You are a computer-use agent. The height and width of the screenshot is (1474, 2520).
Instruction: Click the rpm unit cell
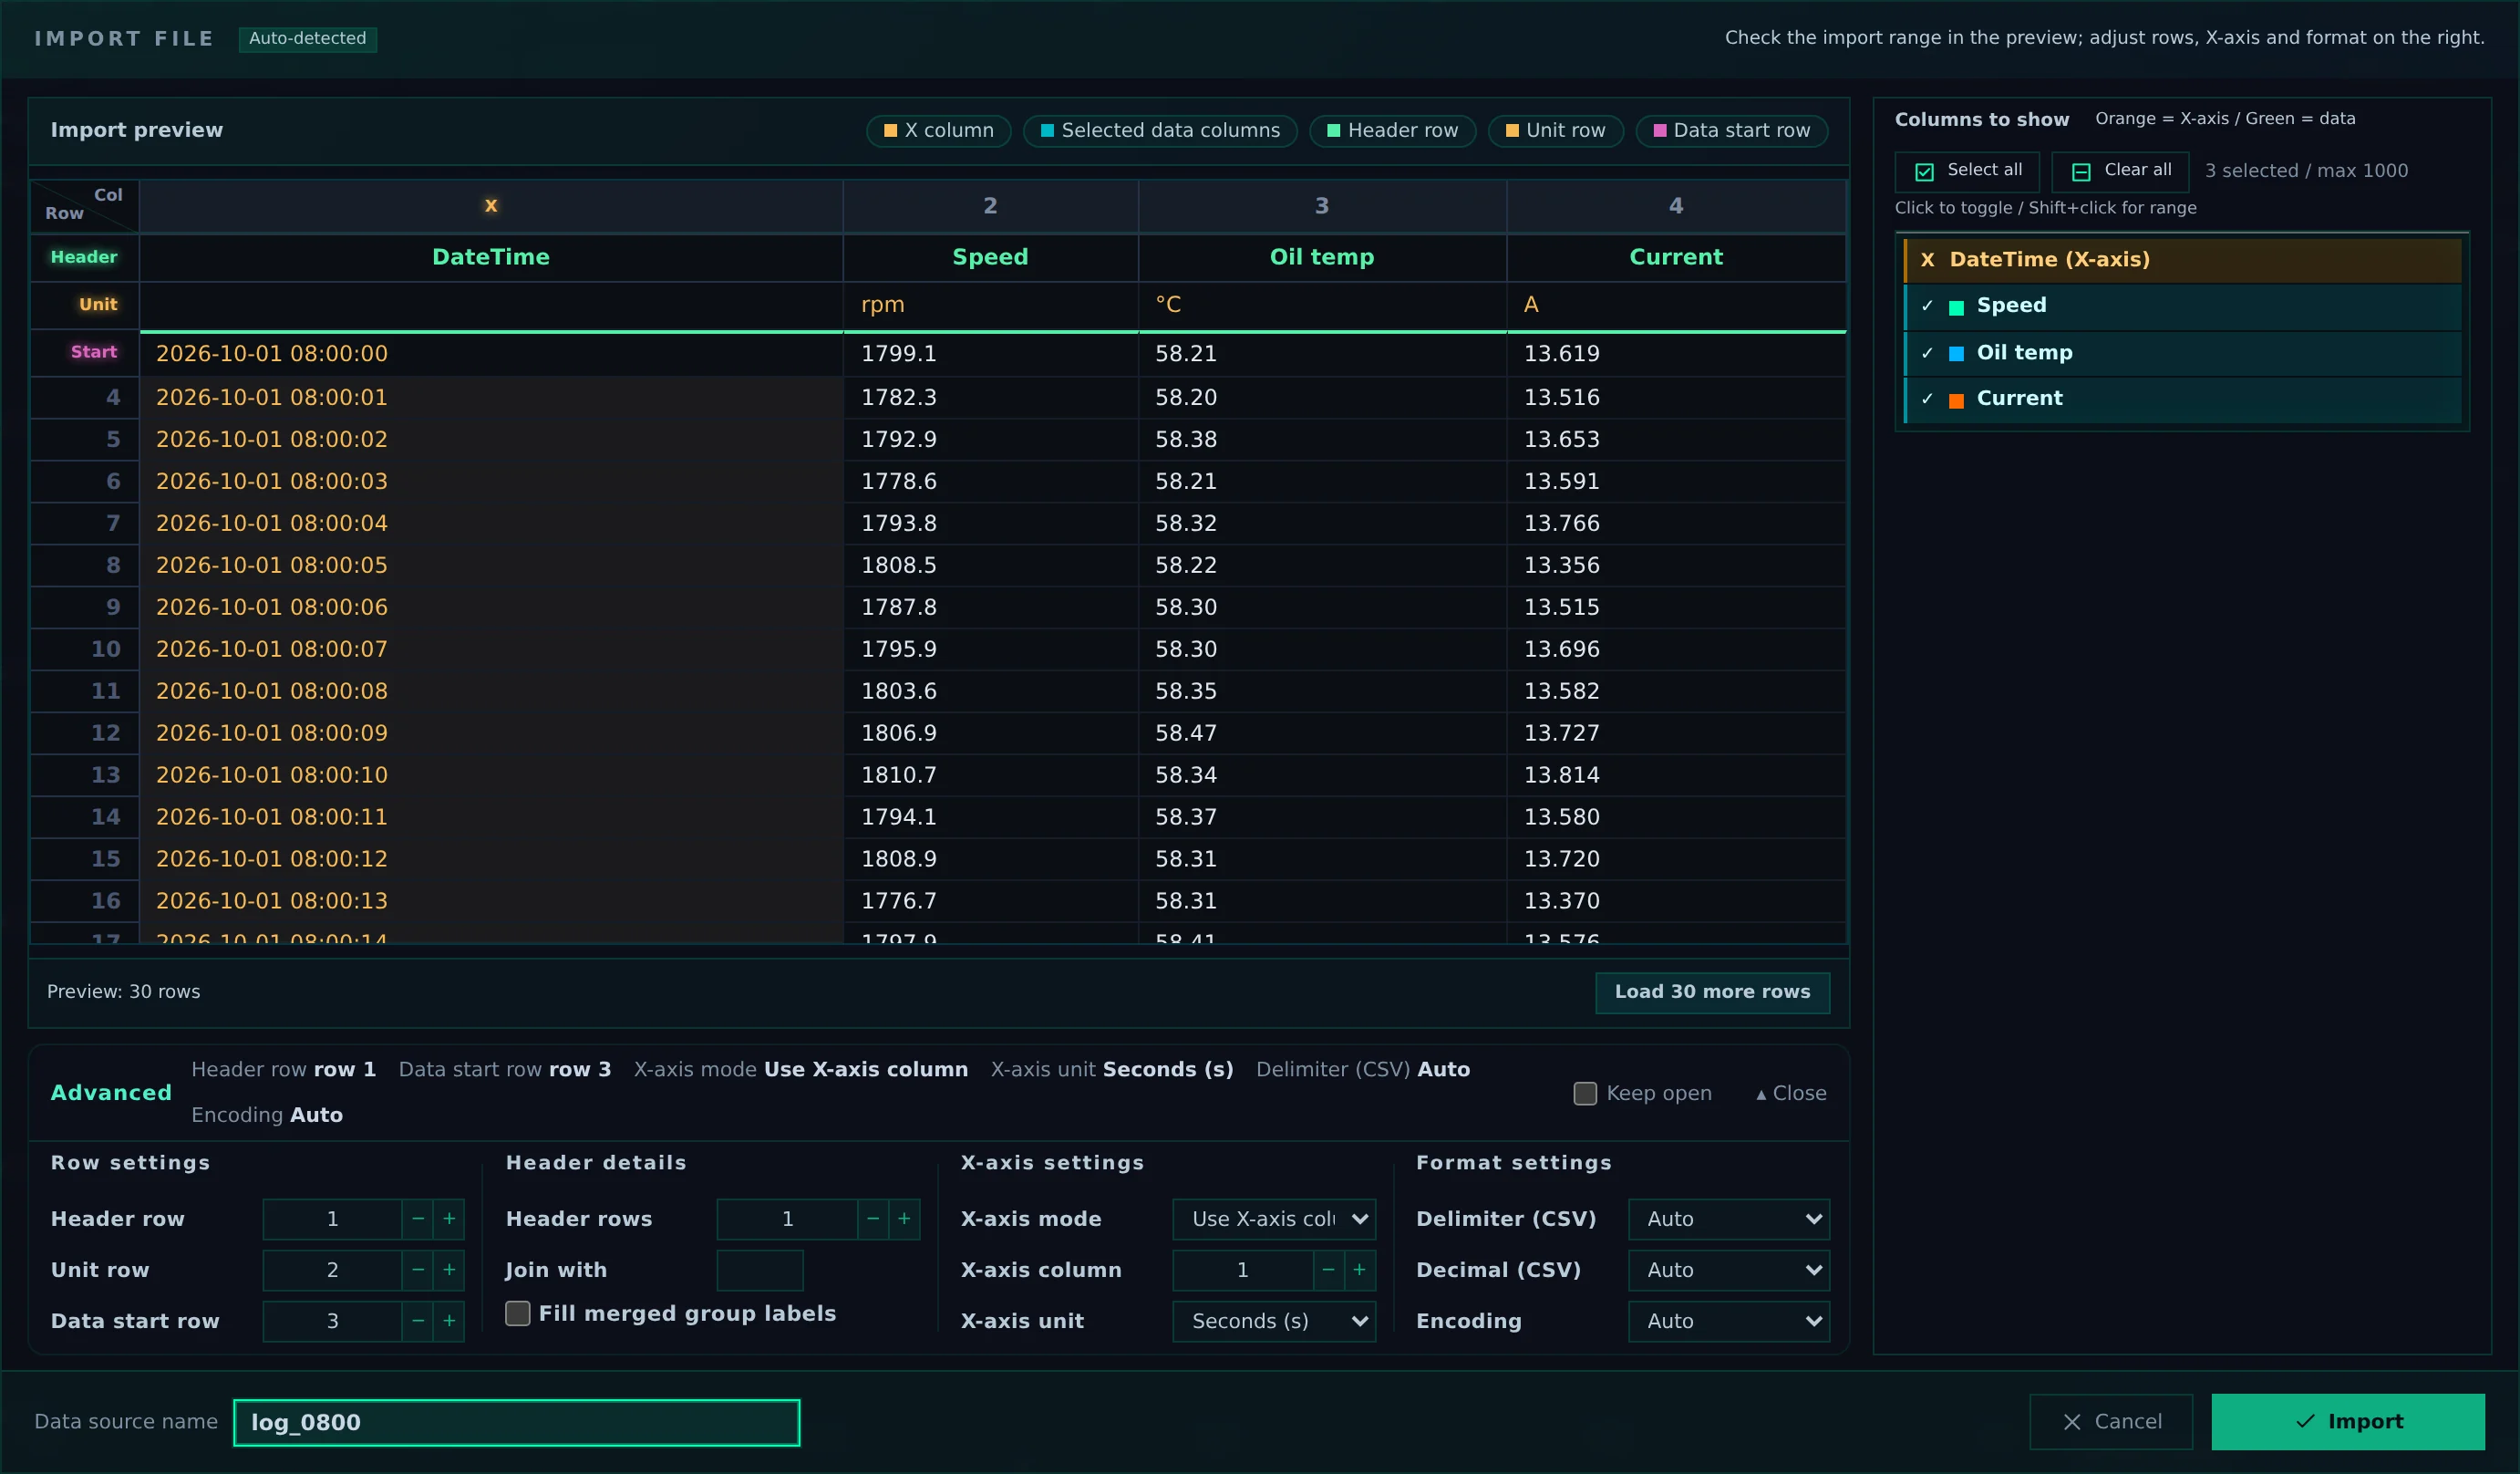[x=990, y=306]
